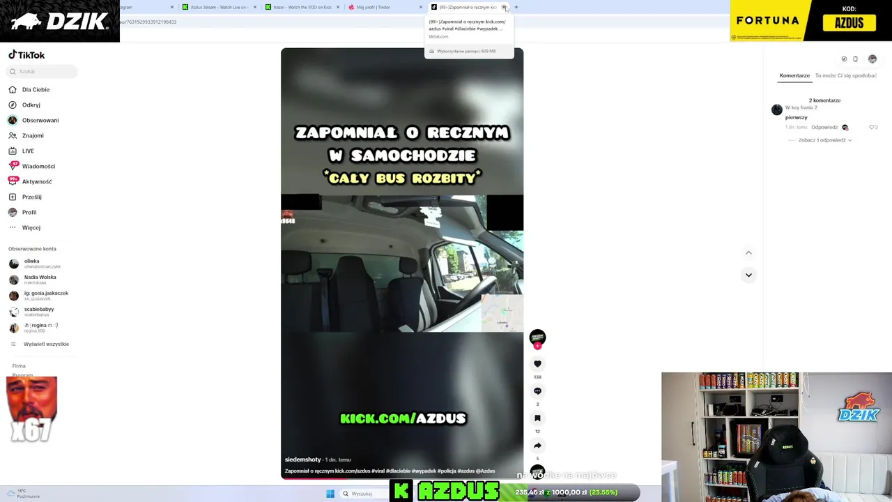The height and width of the screenshot is (502, 892).
Task: Like the video with heart icon
Action: (537, 363)
